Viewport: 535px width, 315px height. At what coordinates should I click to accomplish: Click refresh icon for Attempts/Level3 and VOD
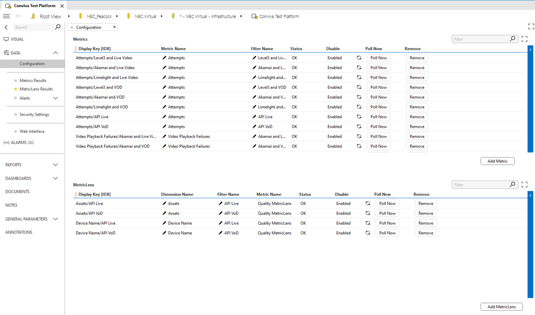pyautogui.click(x=359, y=87)
